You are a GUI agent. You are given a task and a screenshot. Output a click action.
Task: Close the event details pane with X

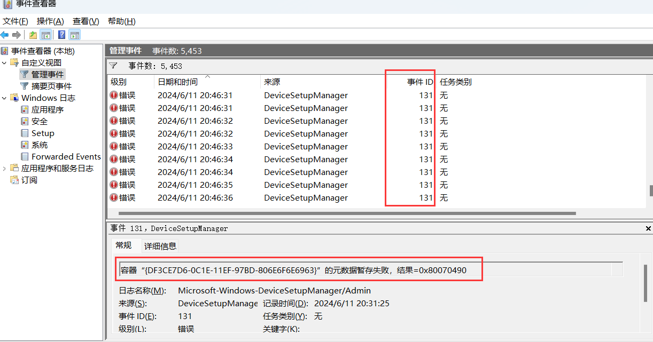pos(648,228)
